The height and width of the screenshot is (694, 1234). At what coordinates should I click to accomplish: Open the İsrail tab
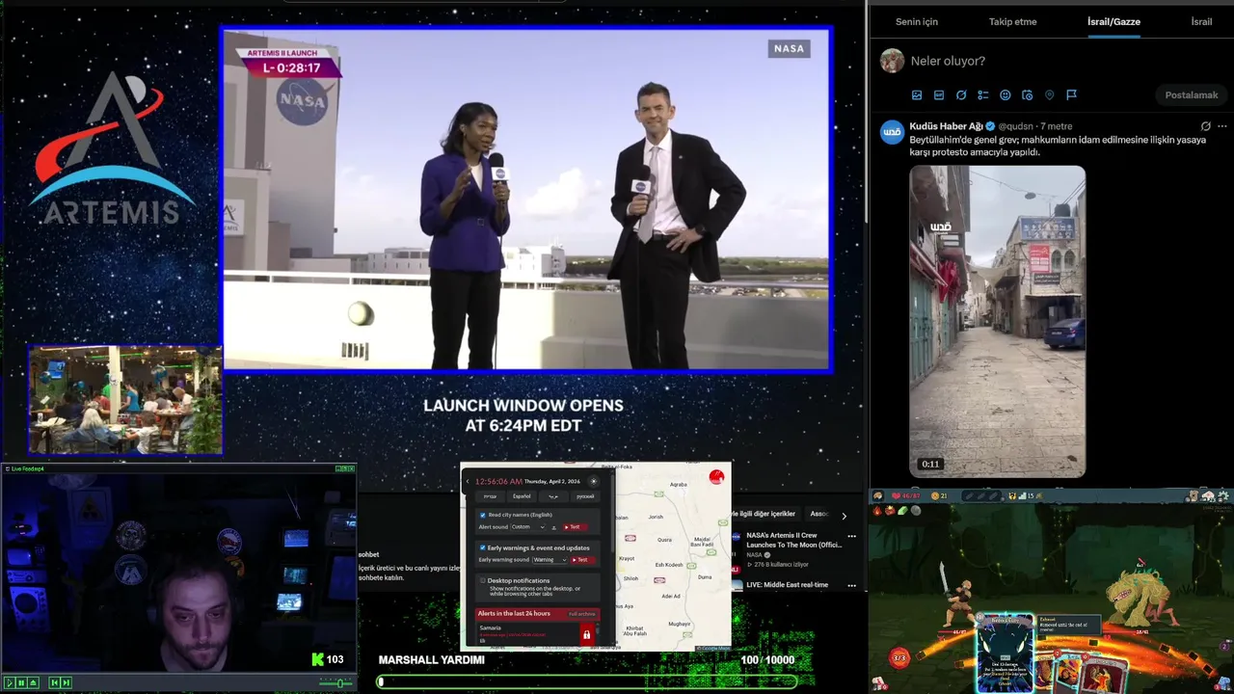(x=1201, y=21)
